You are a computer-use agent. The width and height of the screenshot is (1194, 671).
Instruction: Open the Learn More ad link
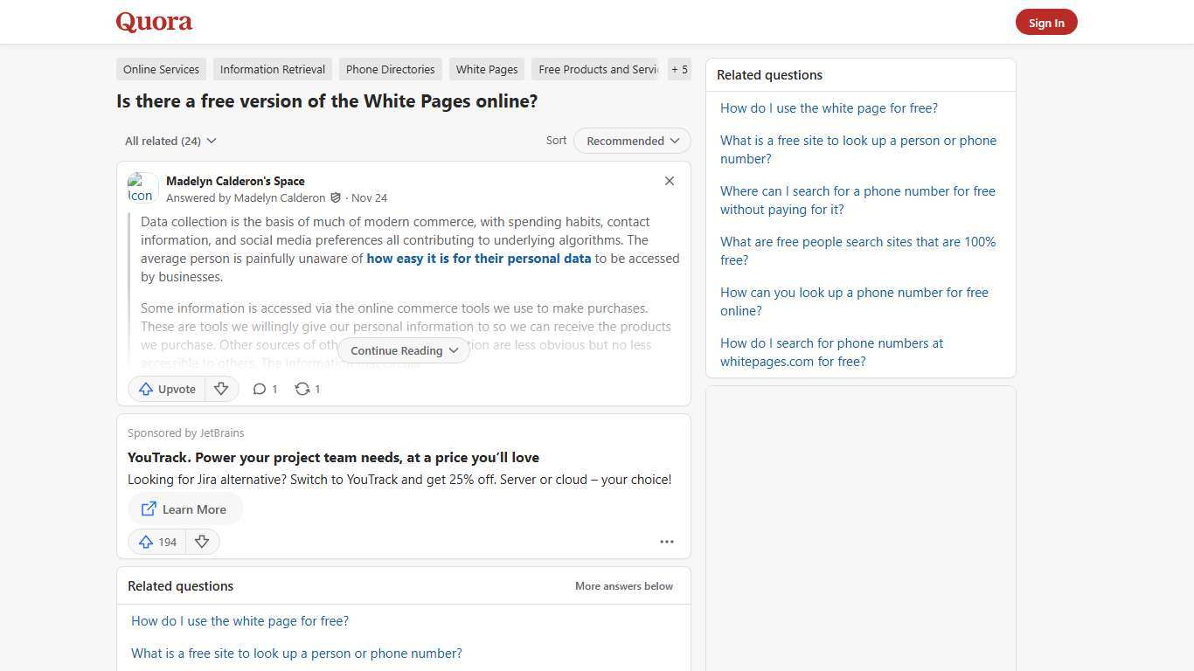pos(184,509)
